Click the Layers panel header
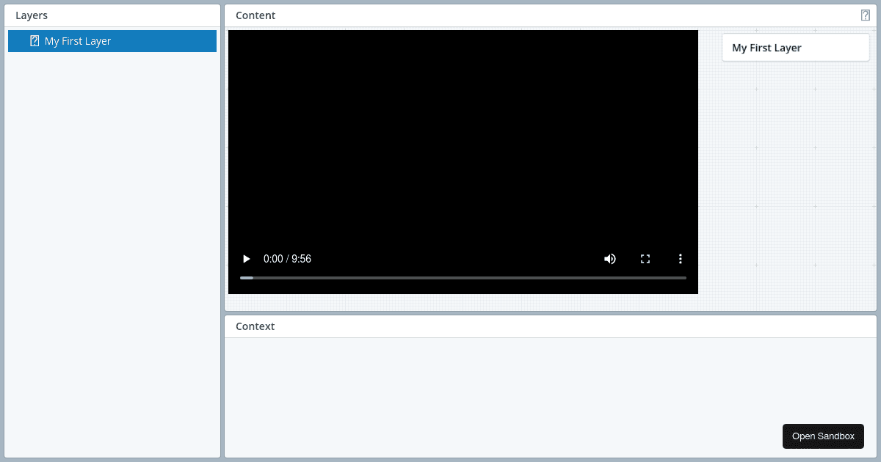Screen dimensions: 881x462 [x=32, y=15]
